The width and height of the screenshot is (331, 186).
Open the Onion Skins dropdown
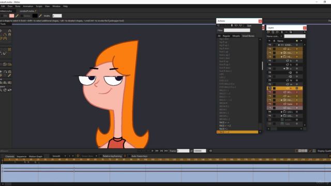(89, 156)
